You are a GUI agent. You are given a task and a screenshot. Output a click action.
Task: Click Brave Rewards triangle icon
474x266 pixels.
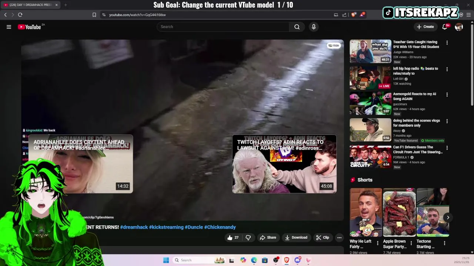pyautogui.click(x=362, y=15)
